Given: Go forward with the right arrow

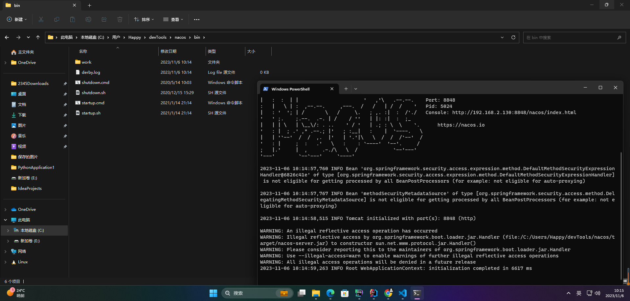Looking at the screenshot, I should (x=18, y=37).
